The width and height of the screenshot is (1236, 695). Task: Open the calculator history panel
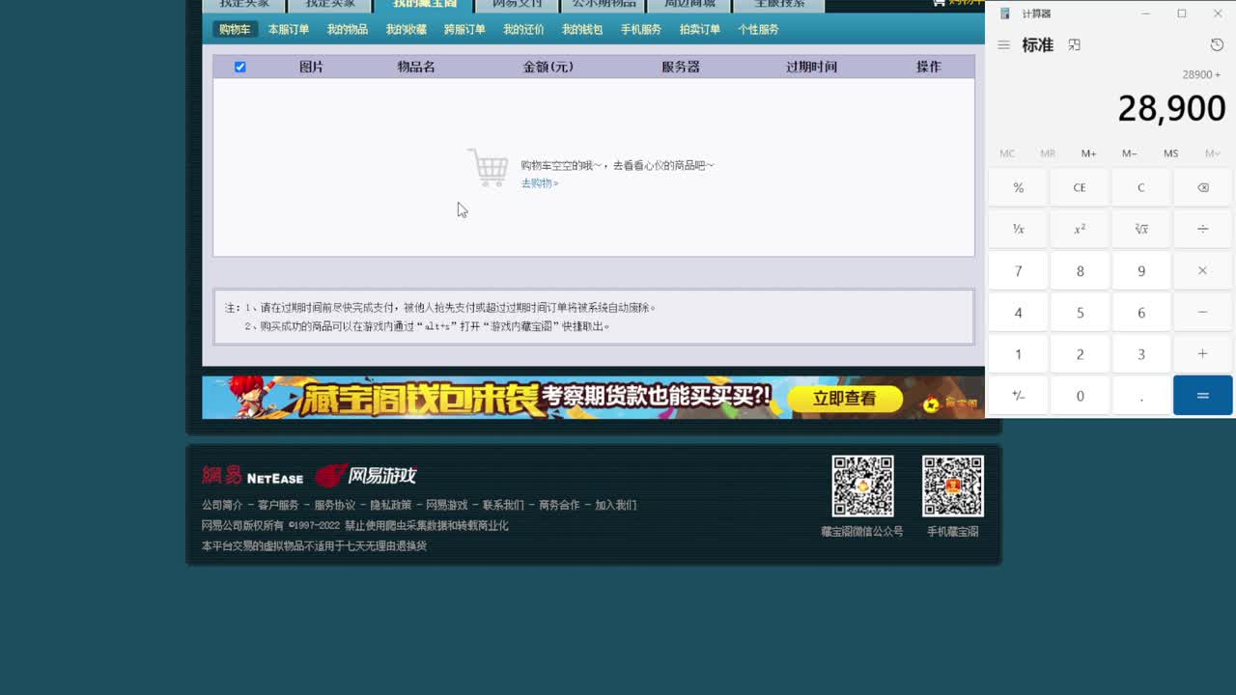(1215, 44)
